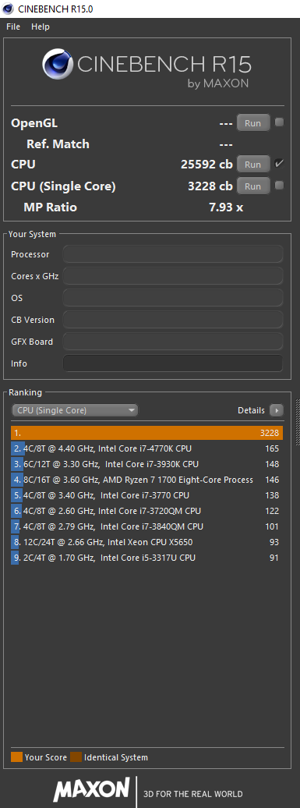Select the Intel Core i7-3720QM ranking row
This screenshot has width=300, height=808.
[x=147, y=511]
